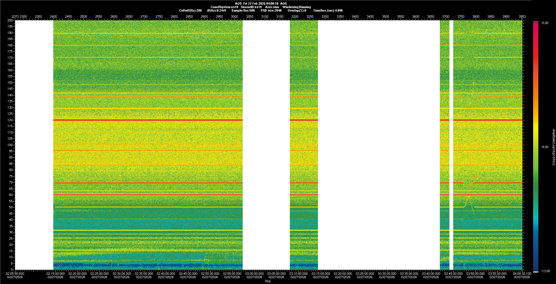Click the 04:00:32.100 end time label
This screenshot has width=556, height=284.
tap(522, 274)
